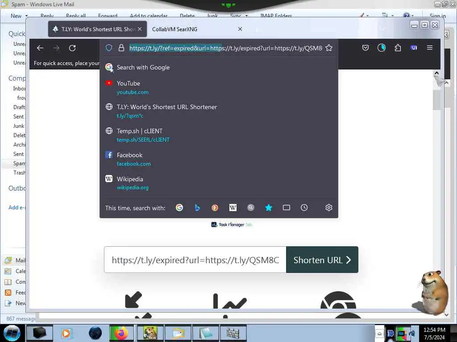Screen dimensions: 457x342
Task: Search this time with Google icon
Action: pos(179,208)
